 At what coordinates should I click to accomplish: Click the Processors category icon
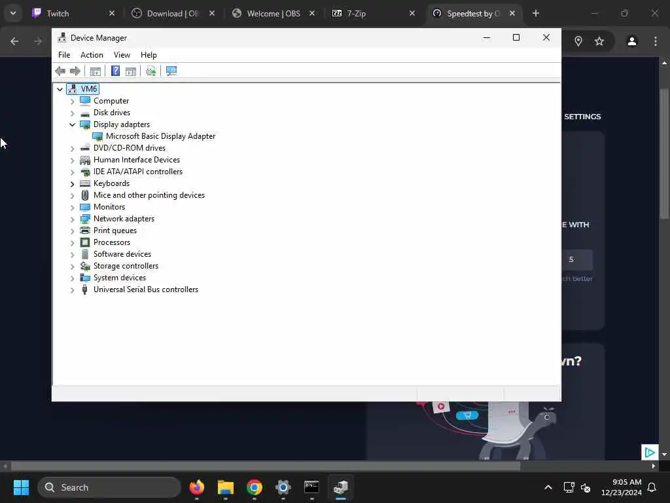coord(85,242)
